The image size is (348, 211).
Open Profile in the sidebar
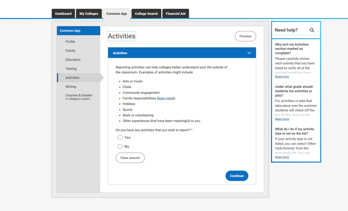pos(70,42)
